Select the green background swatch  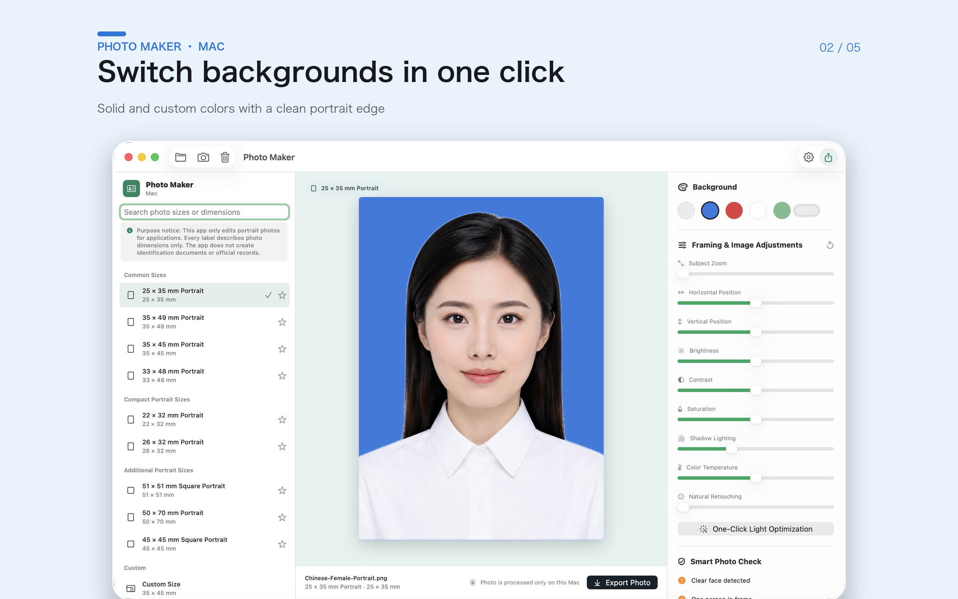(782, 210)
